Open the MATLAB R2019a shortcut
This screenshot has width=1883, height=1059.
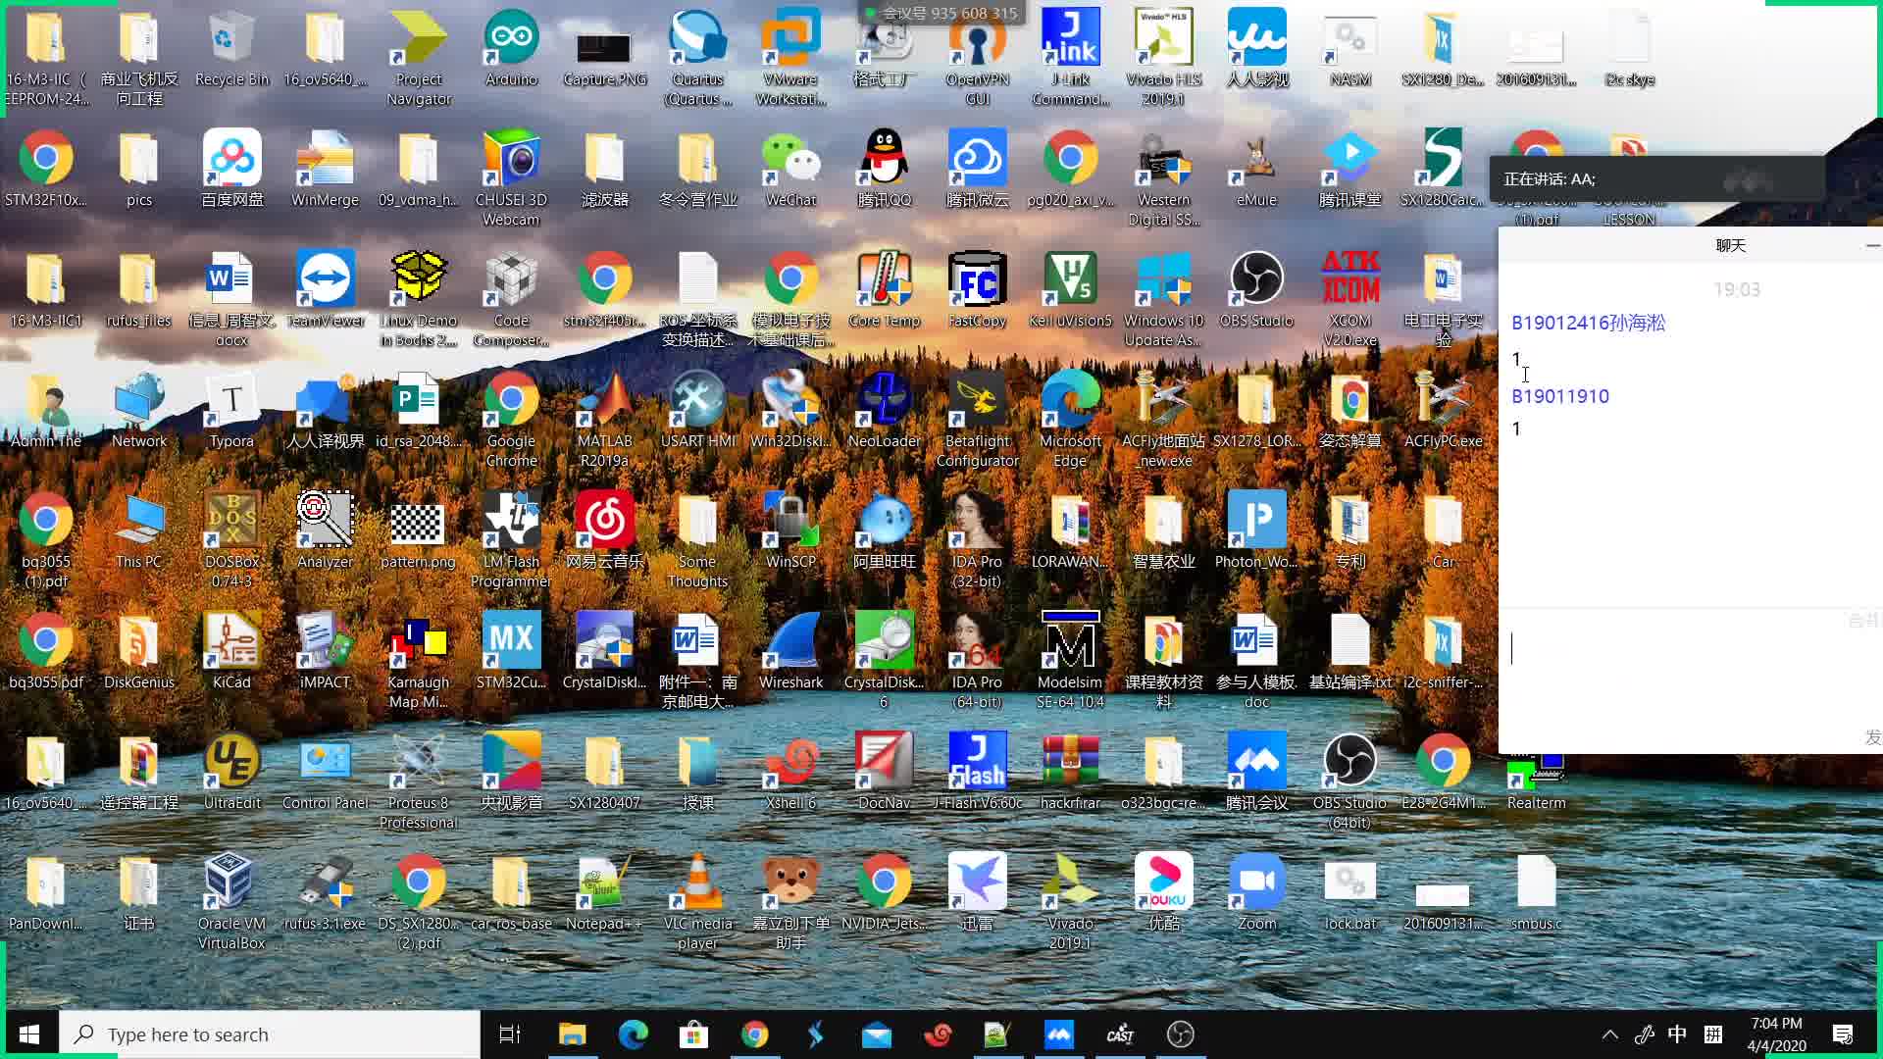pos(604,408)
